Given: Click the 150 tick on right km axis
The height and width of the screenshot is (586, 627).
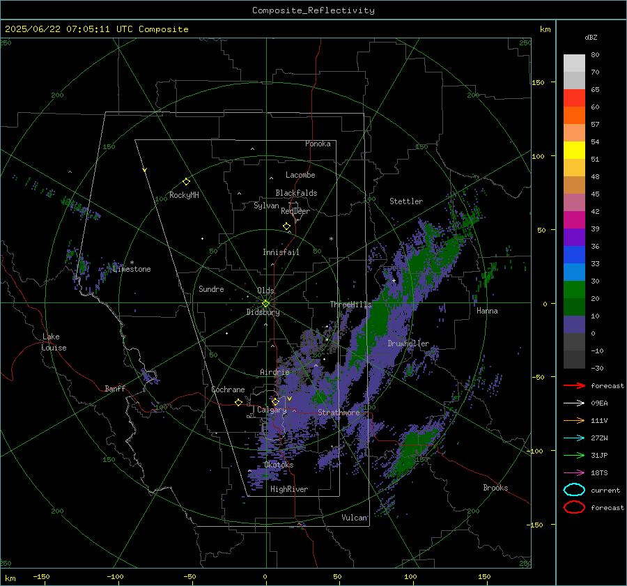Looking at the screenshot, I should tap(538, 82).
